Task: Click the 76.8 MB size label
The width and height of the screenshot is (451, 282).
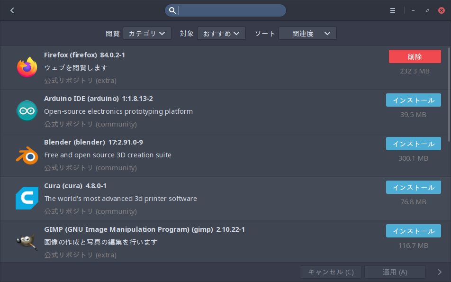Action: 413,202
